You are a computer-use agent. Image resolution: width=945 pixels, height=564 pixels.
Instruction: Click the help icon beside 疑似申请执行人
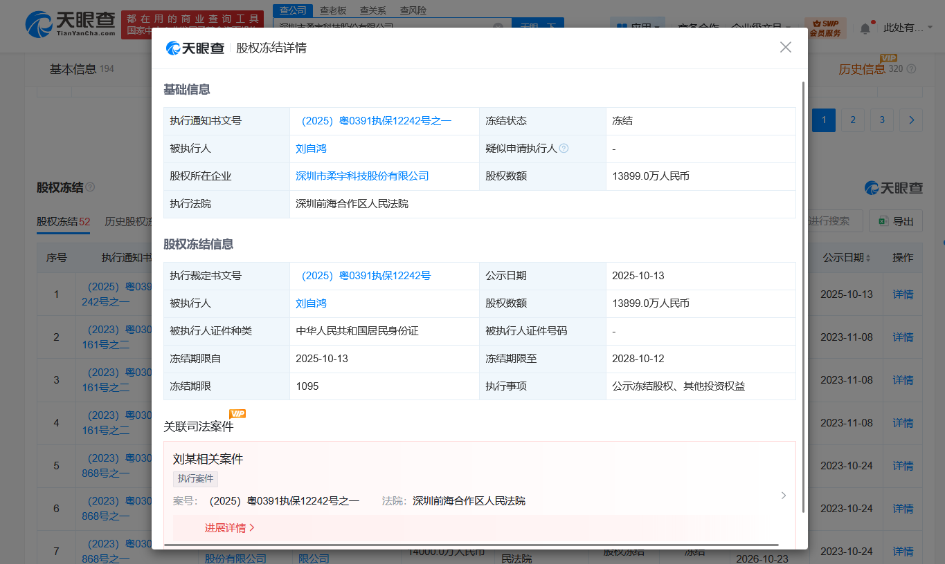pos(564,148)
